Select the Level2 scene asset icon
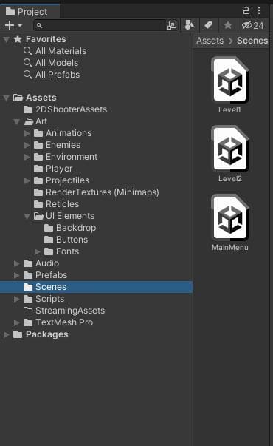The height and width of the screenshot is (446, 273). coord(230,149)
